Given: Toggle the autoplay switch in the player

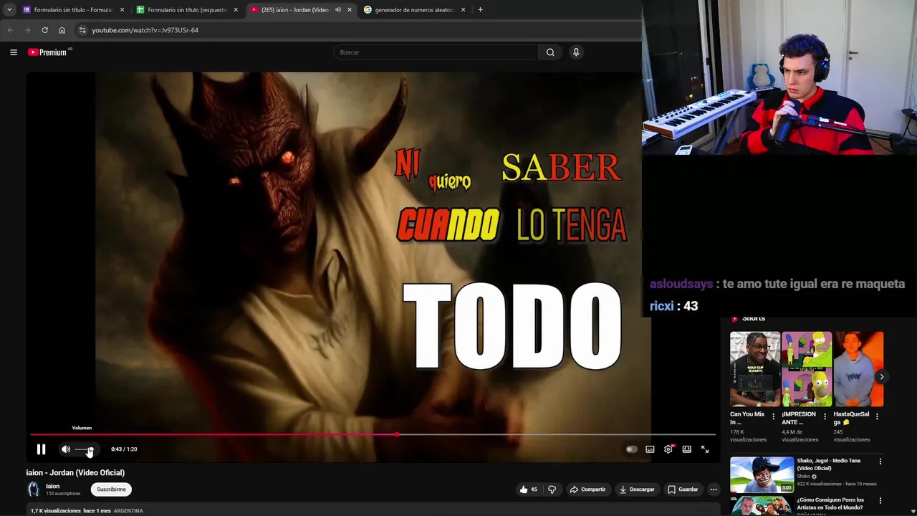Looking at the screenshot, I should (x=631, y=449).
